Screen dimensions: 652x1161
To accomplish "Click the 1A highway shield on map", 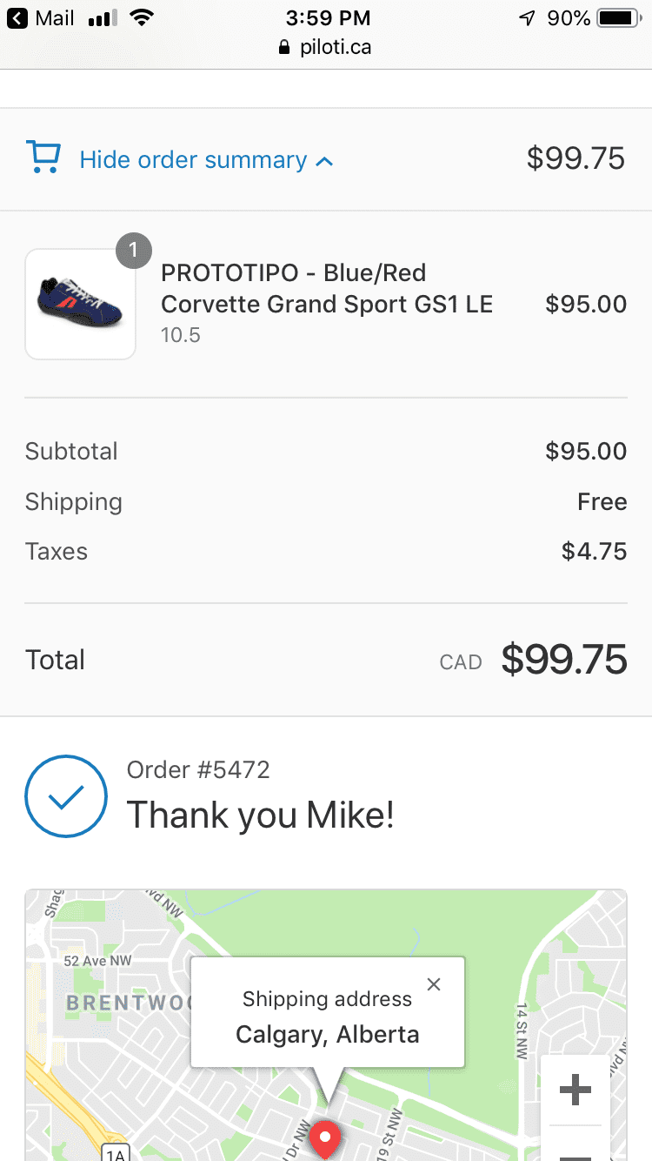I will click(115, 1153).
